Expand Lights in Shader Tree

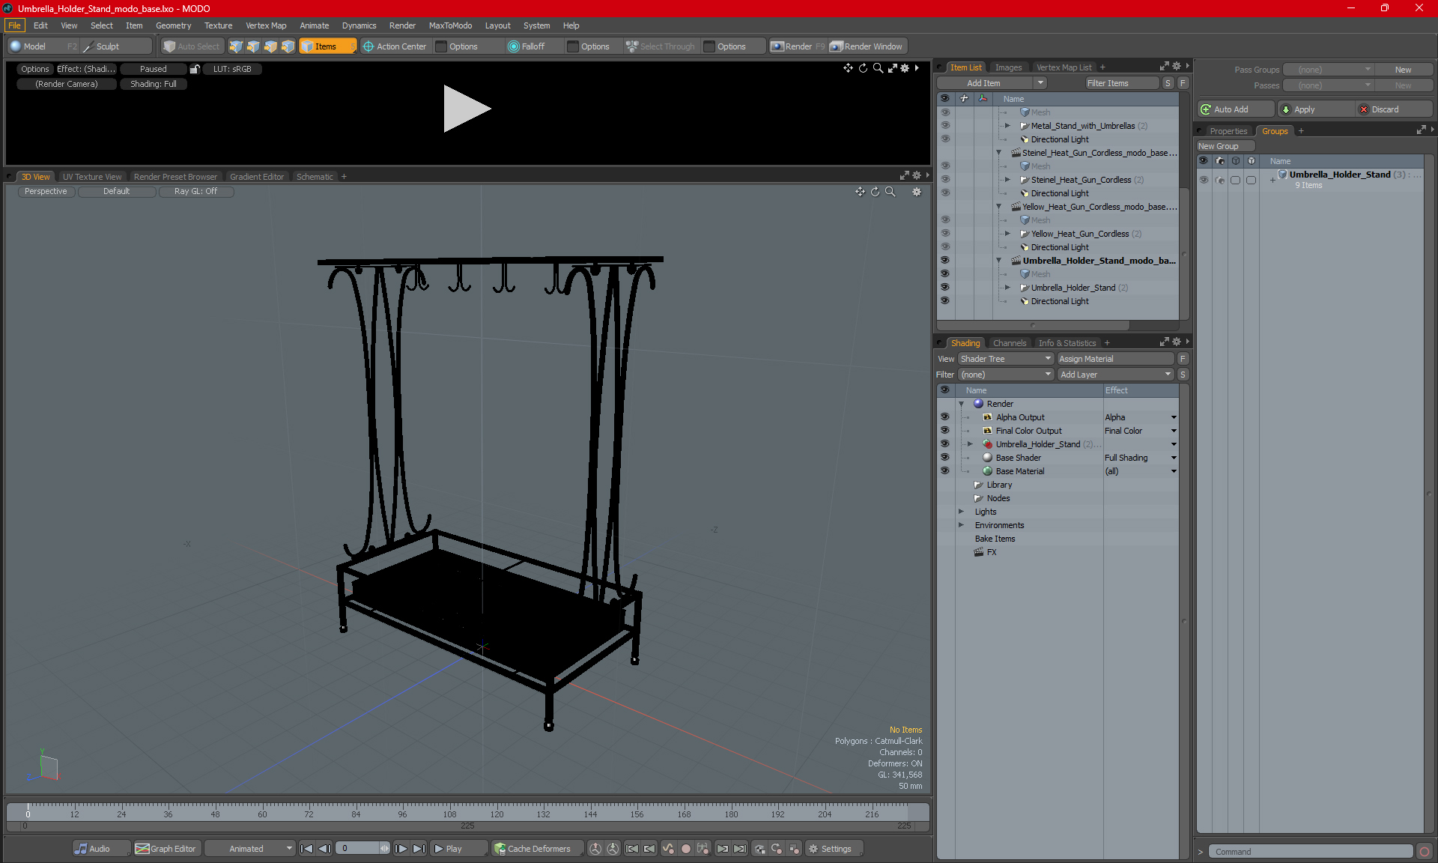[x=961, y=512]
